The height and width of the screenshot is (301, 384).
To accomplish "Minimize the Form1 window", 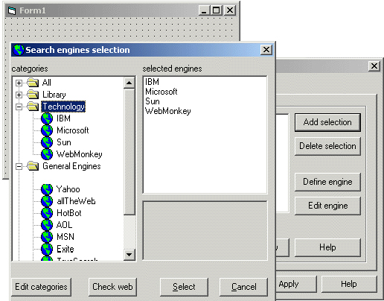I will (x=205, y=10).
